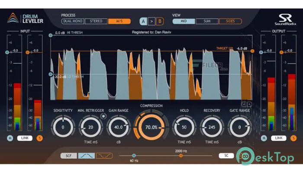Viewport: 303px width, 173px height.
Task: Click the waveform display graph
Action: [x=151, y=67]
